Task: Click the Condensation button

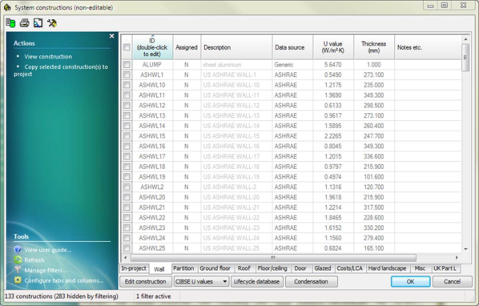Action: [x=311, y=282]
